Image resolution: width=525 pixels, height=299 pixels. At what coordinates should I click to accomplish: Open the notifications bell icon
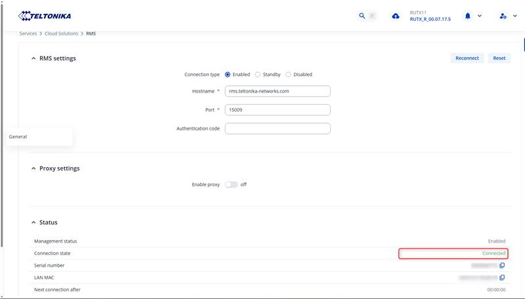[x=468, y=16]
